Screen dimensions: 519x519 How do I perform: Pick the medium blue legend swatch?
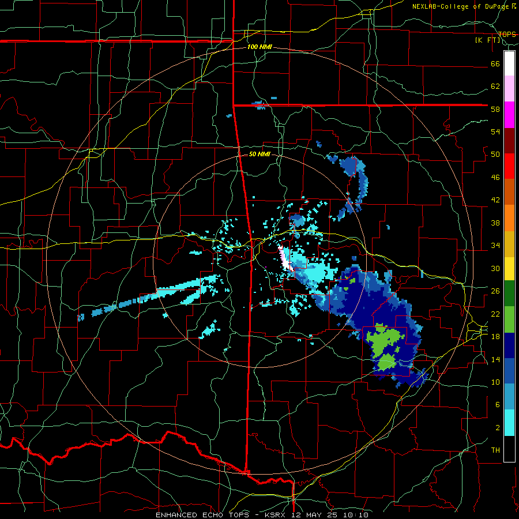509,371
